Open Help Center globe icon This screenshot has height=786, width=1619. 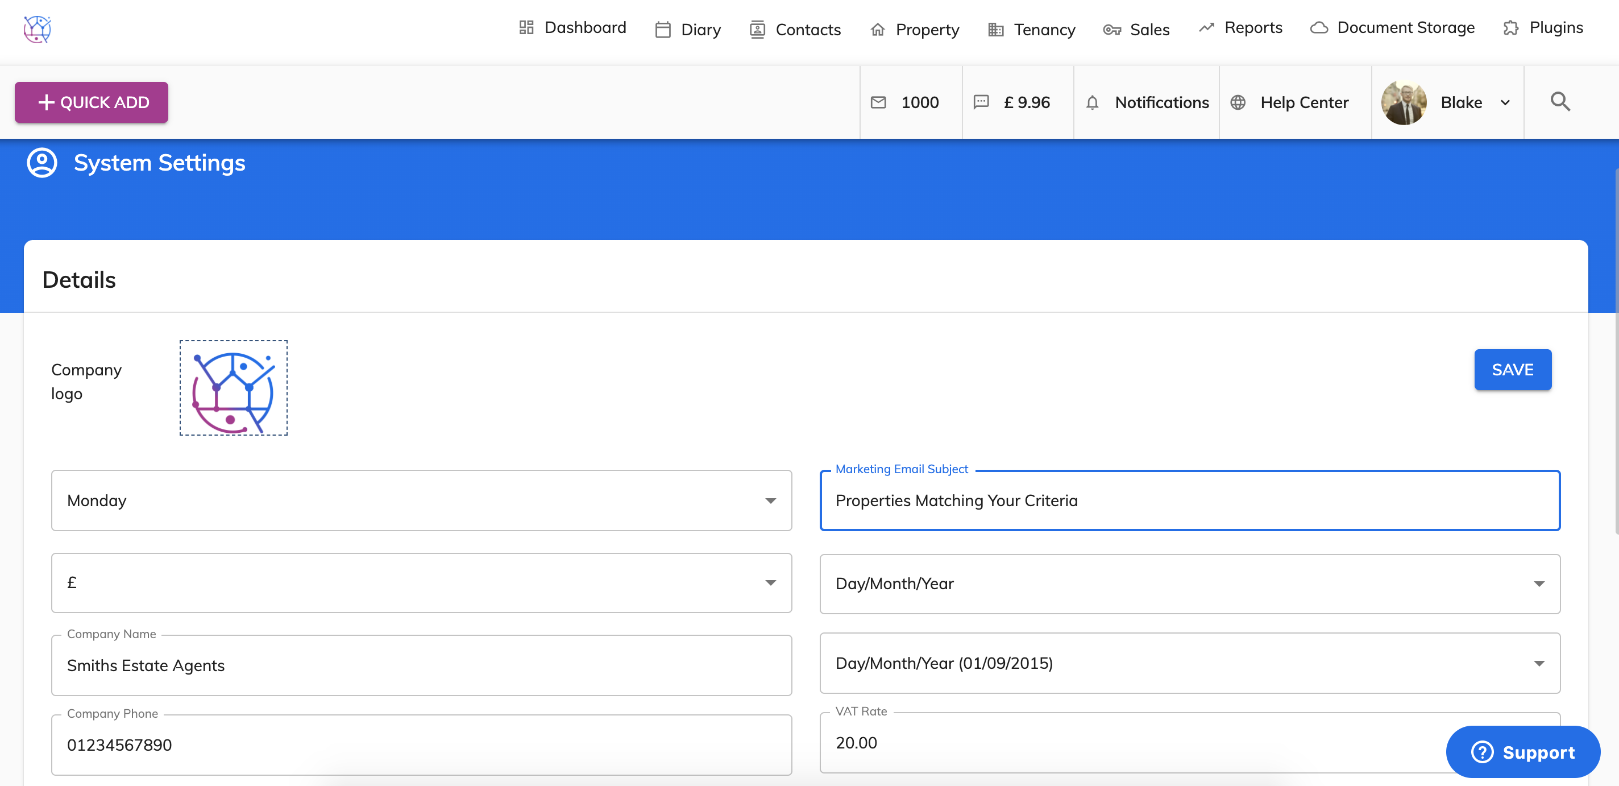pos(1238,102)
